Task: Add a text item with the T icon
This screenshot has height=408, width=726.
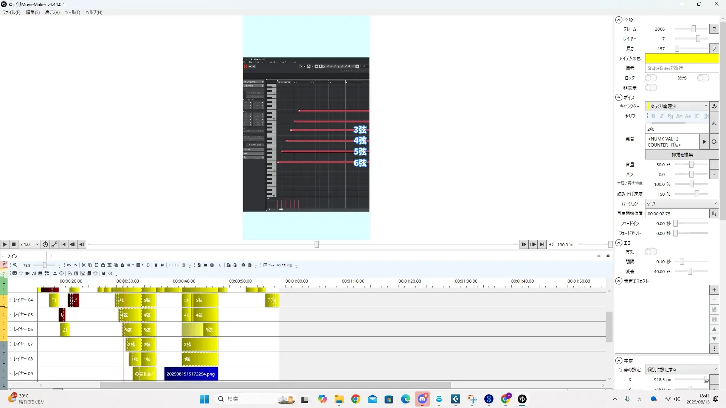Action: point(21,274)
